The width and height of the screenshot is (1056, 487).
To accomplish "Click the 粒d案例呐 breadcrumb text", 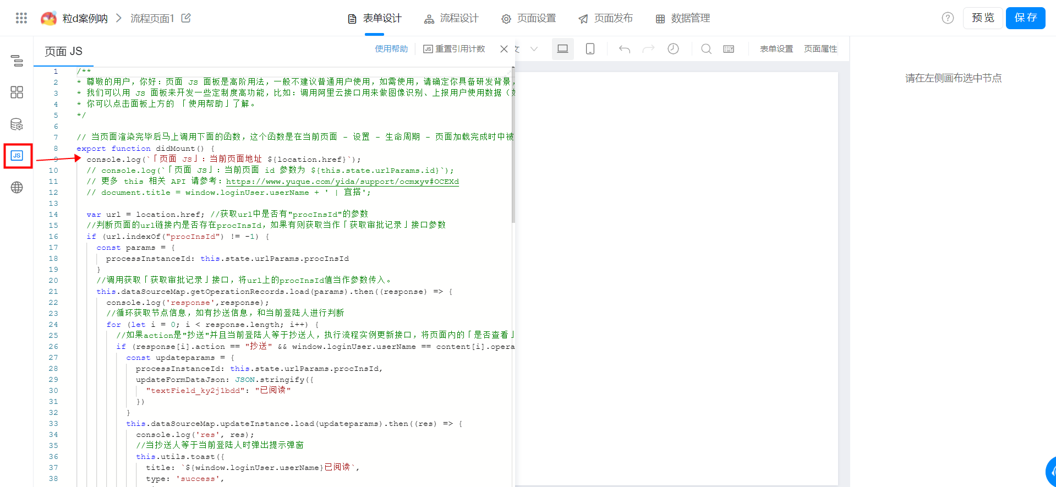I will click(85, 19).
